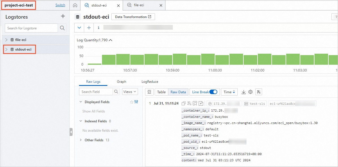Viewport: 338px width, 167px height.
Task: Click the Logstore search magnifier icon
Action: (62, 28)
